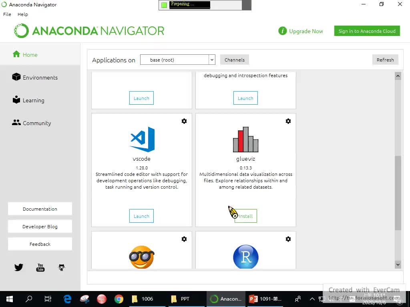This screenshot has width=410, height=307.
Task: Switch to the PowerPoint 1091 taskbar item
Action: [x=265, y=299]
